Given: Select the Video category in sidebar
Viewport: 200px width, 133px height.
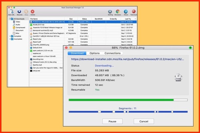Looking at the screenshot, I should click(18, 22).
